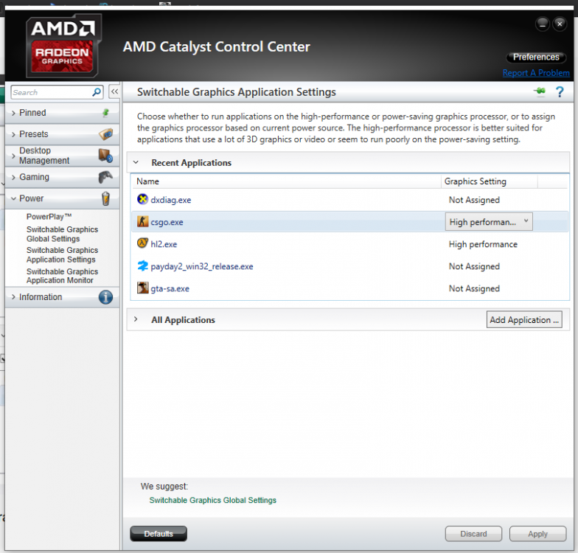The width and height of the screenshot is (578, 553).
Task: Click the Gaming controller icon
Action: (x=105, y=177)
